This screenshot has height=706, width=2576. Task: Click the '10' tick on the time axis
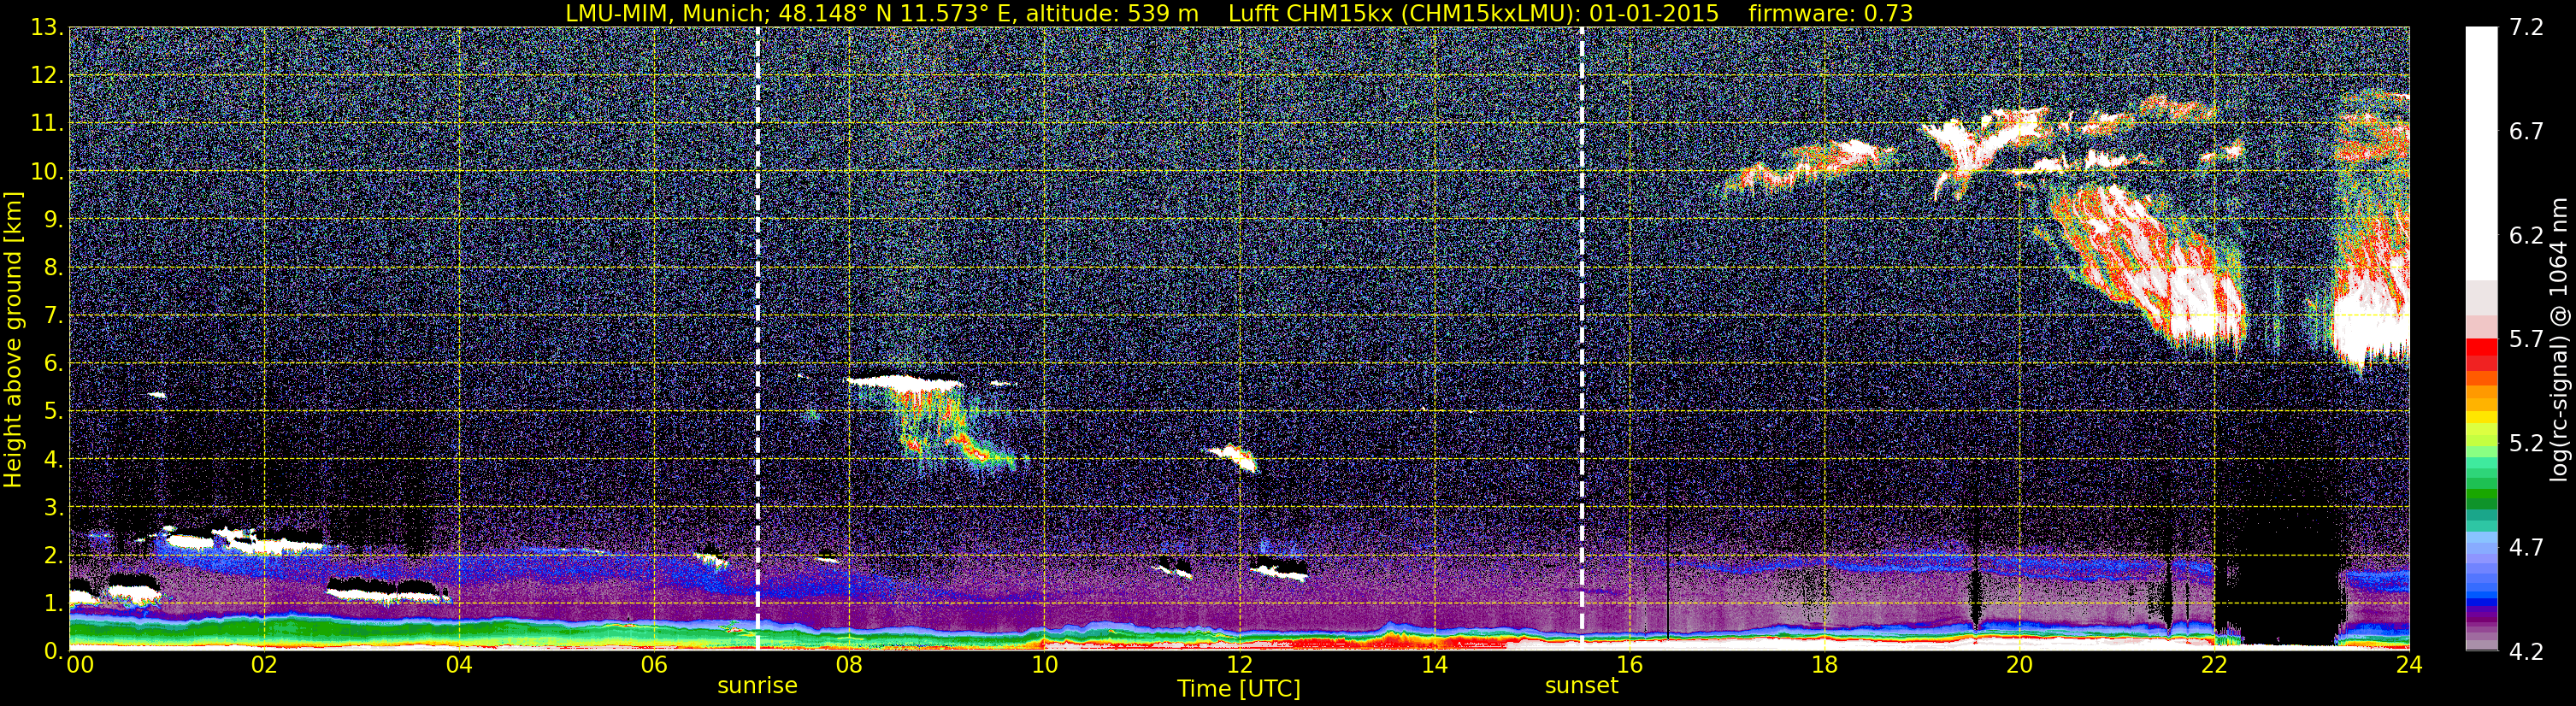pyautogui.click(x=1044, y=666)
